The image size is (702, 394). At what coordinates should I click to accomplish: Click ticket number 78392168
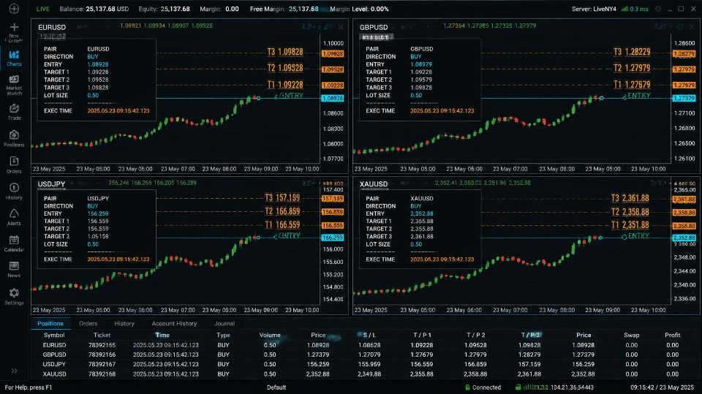click(102, 374)
